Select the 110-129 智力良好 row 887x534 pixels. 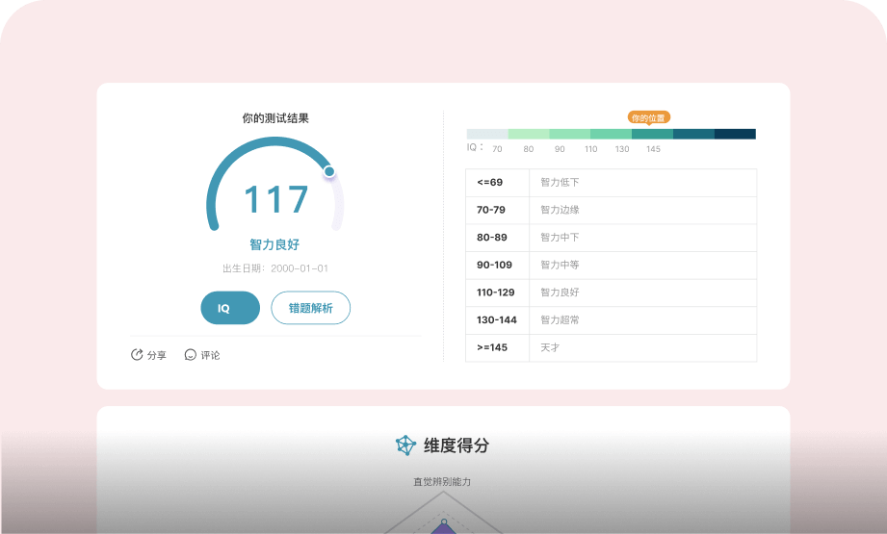coord(611,292)
